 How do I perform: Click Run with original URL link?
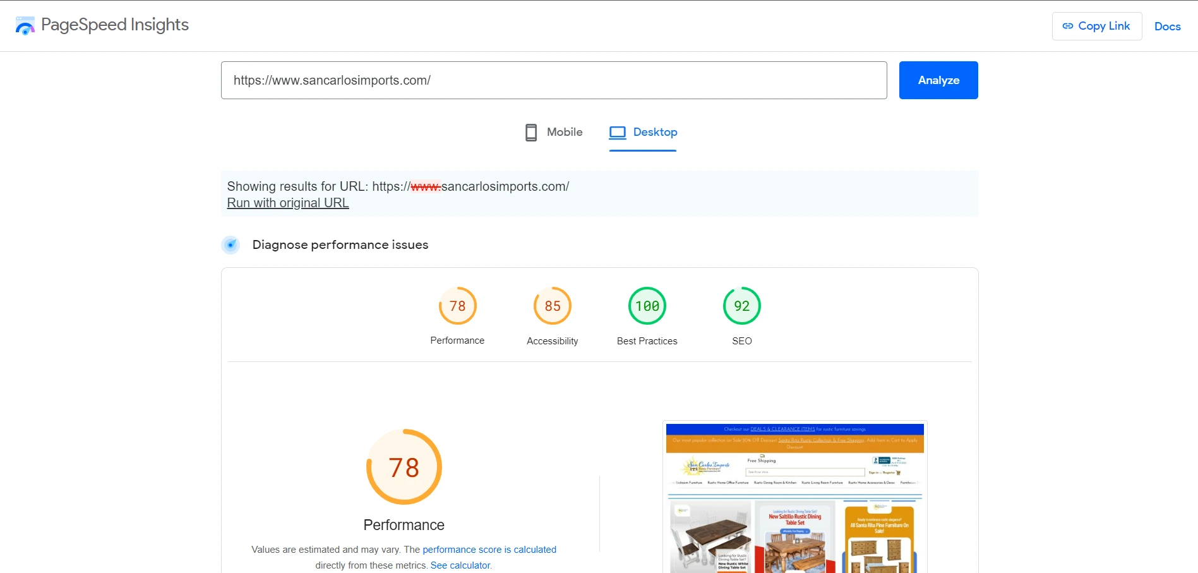pos(287,203)
